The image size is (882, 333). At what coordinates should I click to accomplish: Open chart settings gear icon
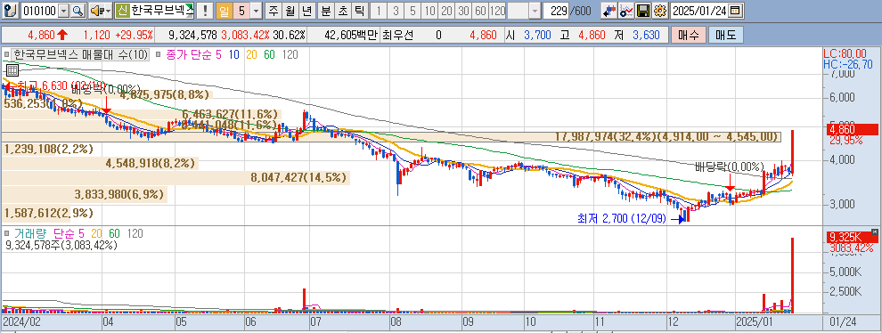[x=661, y=10]
